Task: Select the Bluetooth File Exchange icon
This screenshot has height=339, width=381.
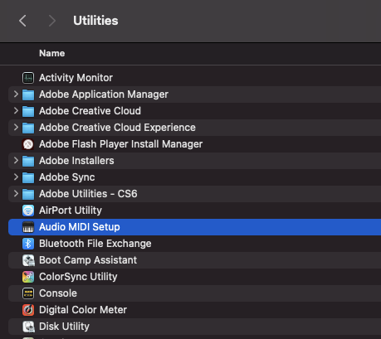Action: pos(28,244)
